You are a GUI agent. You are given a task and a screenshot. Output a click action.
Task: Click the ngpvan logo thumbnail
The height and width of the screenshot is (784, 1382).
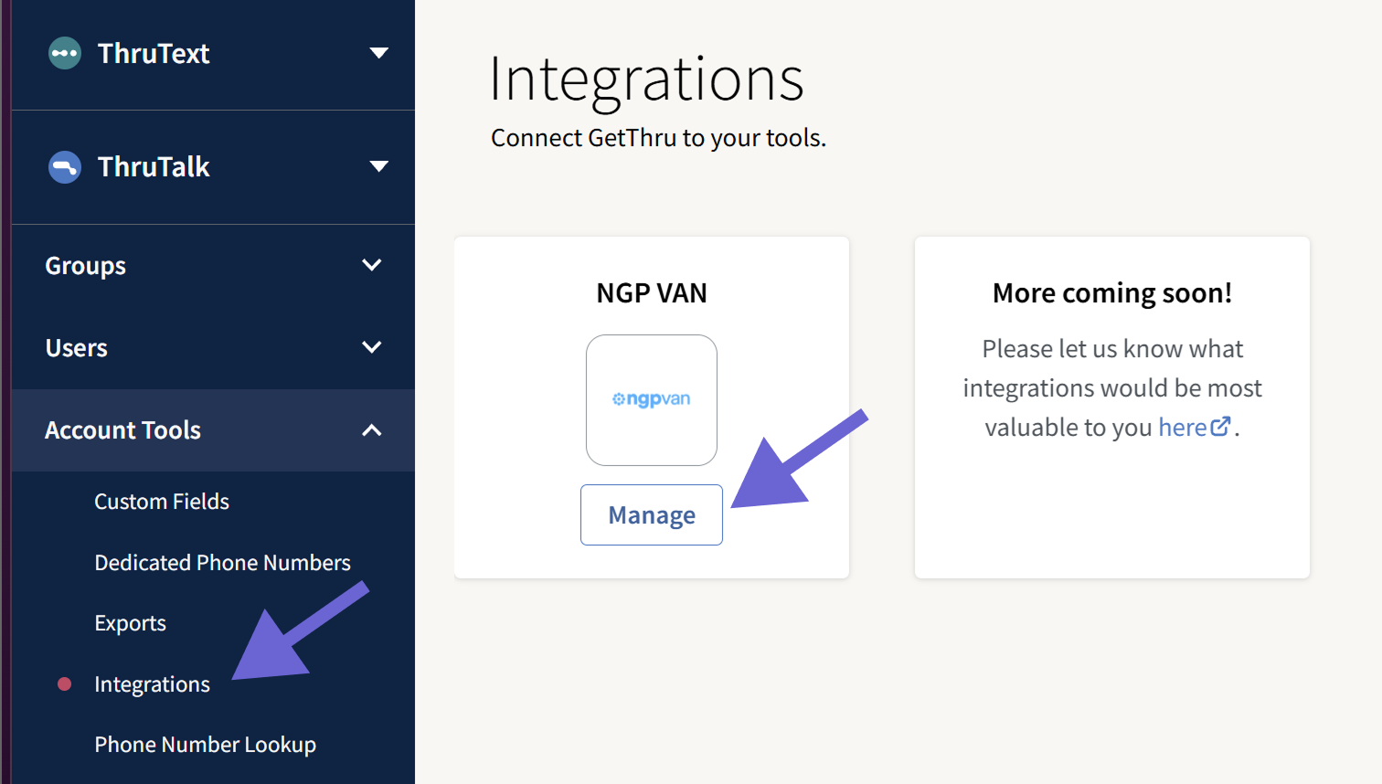tap(652, 400)
